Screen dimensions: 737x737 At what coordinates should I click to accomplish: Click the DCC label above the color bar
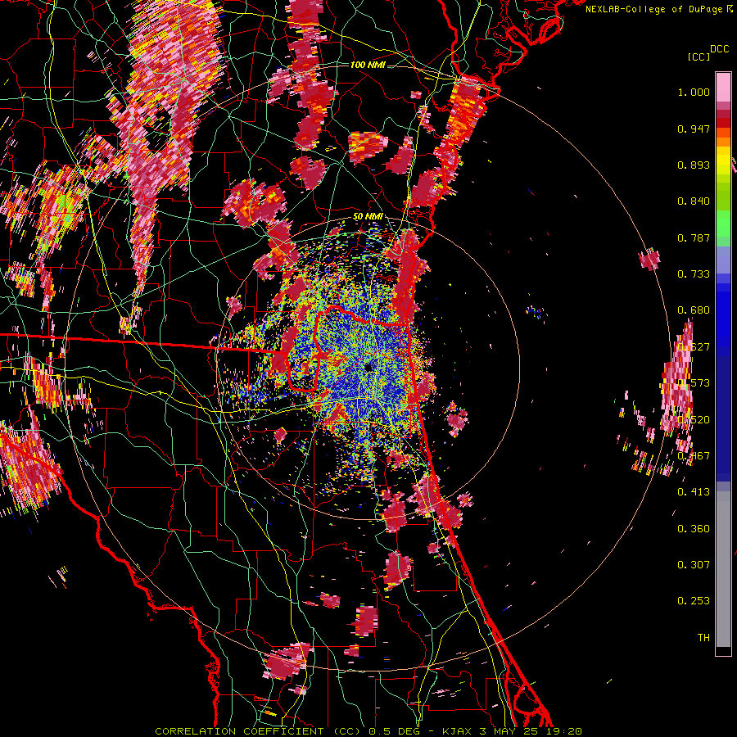(719, 49)
